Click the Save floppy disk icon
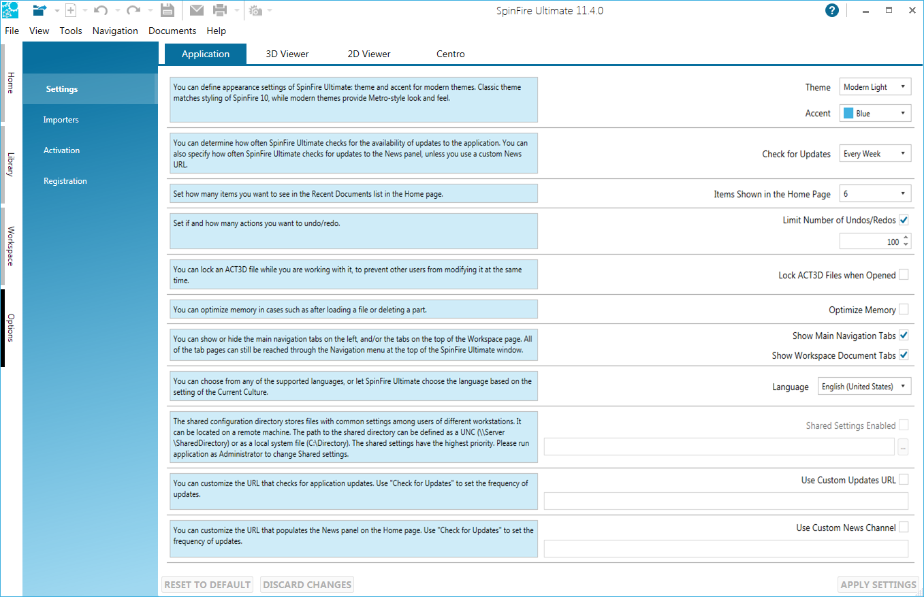 click(x=167, y=10)
